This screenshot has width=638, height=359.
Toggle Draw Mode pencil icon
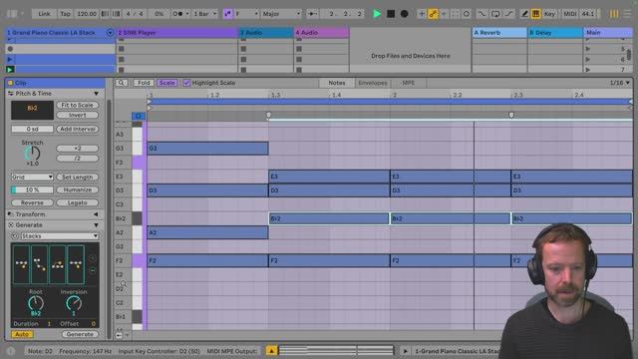[x=525, y=14]
